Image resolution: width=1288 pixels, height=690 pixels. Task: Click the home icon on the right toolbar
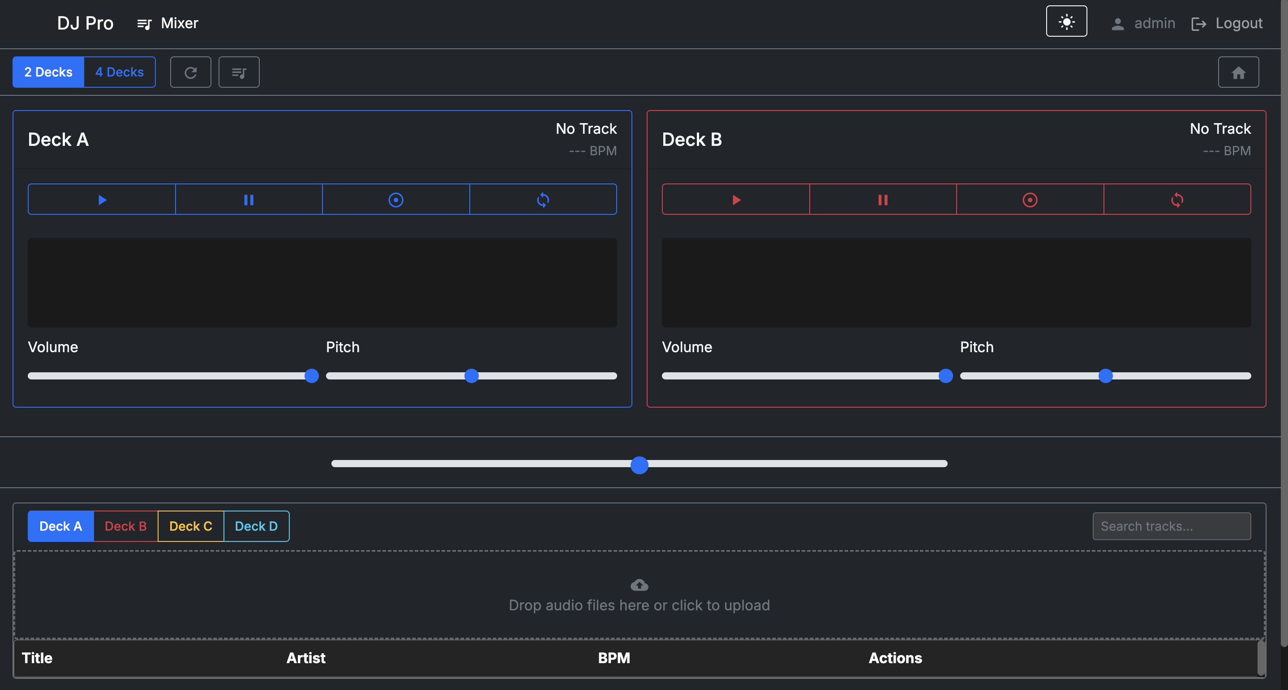coord(1238,72)
